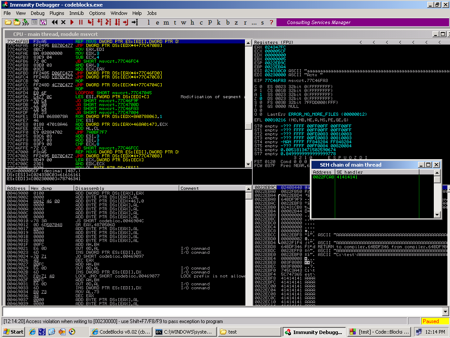Show Threads window with 't' button
This screenshot has height=338, width=450.
click(x=175, y=22)
